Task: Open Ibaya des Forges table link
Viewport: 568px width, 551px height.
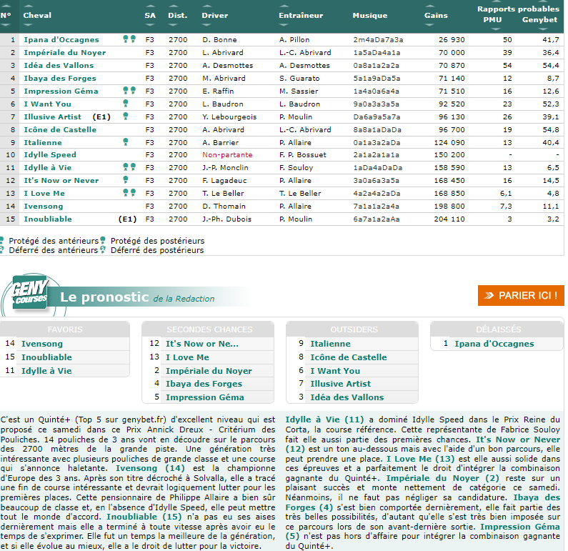Action: coord(60,78)
